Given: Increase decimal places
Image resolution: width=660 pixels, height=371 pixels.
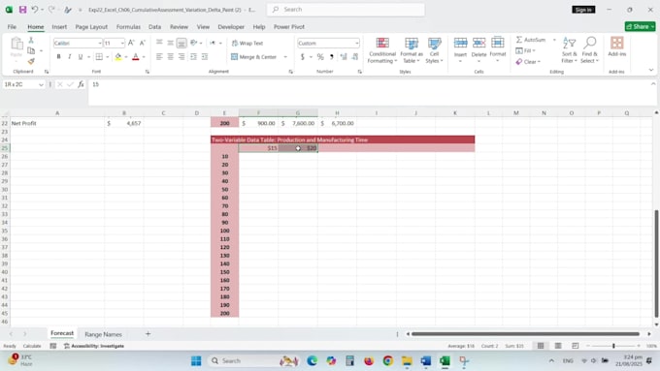Looking at the screenshot, I should tap(344, 57).
